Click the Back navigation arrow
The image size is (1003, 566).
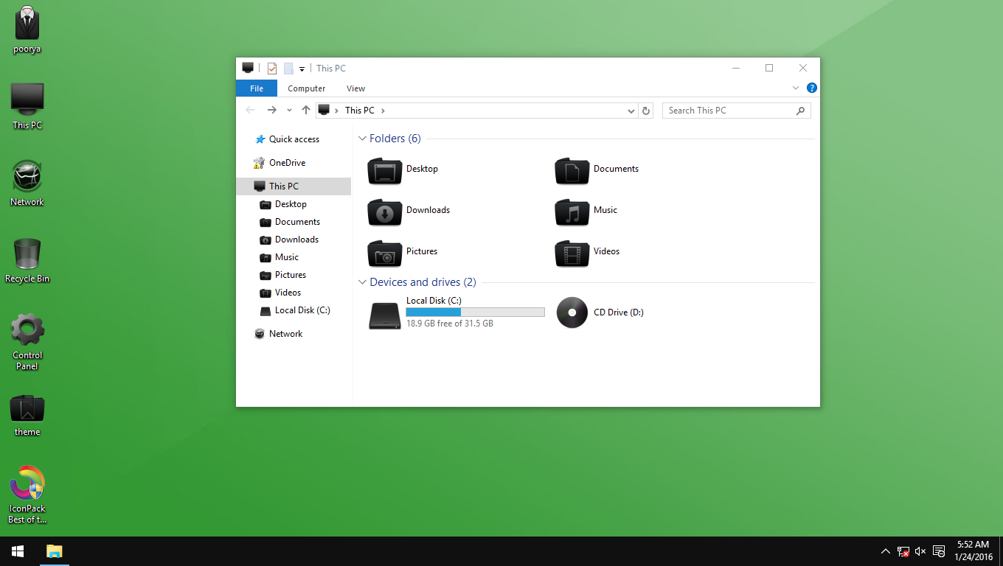[250, 110]
